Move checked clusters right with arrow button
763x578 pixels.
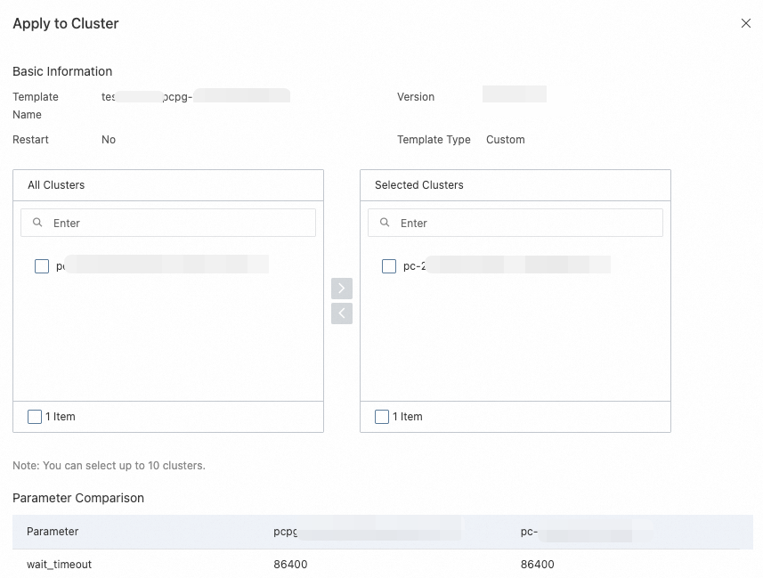(x=342, y=289)
